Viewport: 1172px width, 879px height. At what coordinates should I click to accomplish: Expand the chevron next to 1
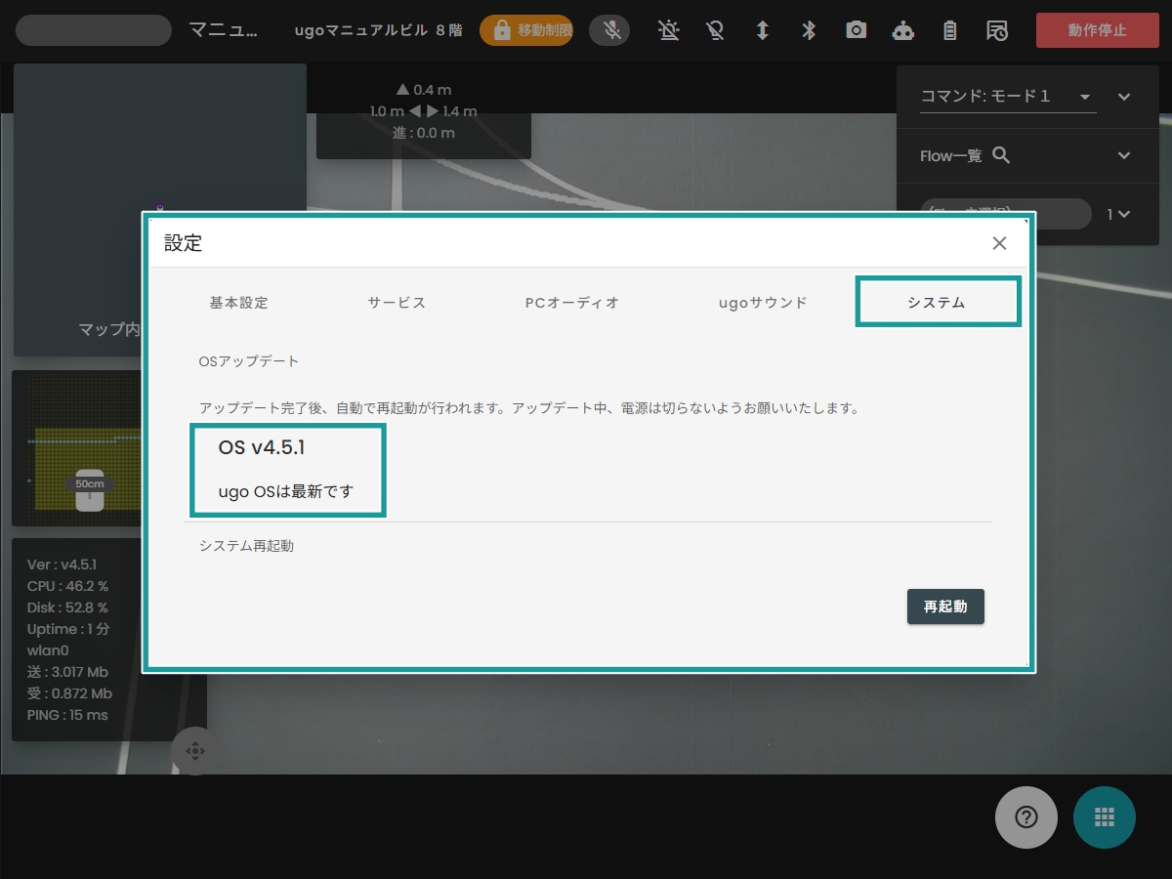[x=1125, y=215]
